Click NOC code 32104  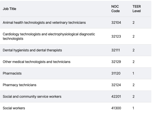click(x=116, y=23)
